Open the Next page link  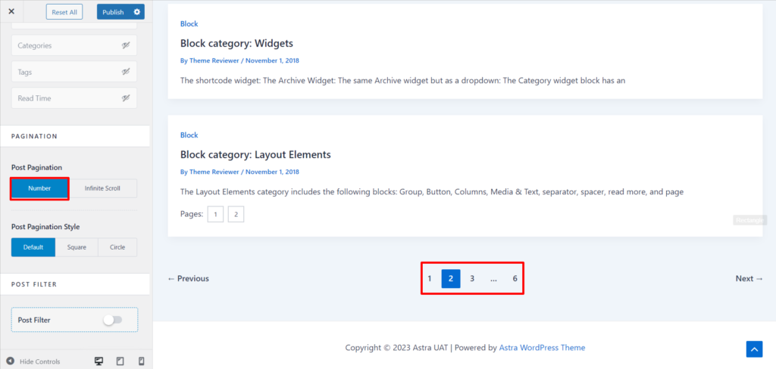click(x=749, y=278)
